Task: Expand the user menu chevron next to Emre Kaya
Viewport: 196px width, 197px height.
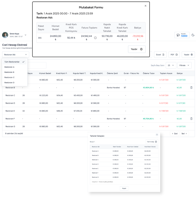Action: 26,35
